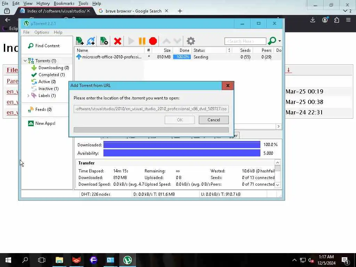
Task: Click the uTorrent search box
Action: pos(245,41)
